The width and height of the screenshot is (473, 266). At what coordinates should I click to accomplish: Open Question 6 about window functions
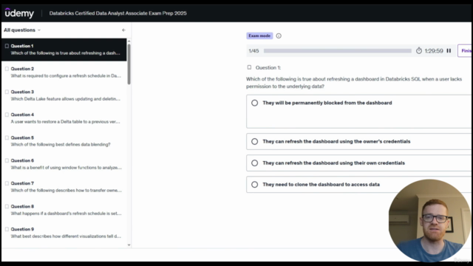tap(64, 164)
